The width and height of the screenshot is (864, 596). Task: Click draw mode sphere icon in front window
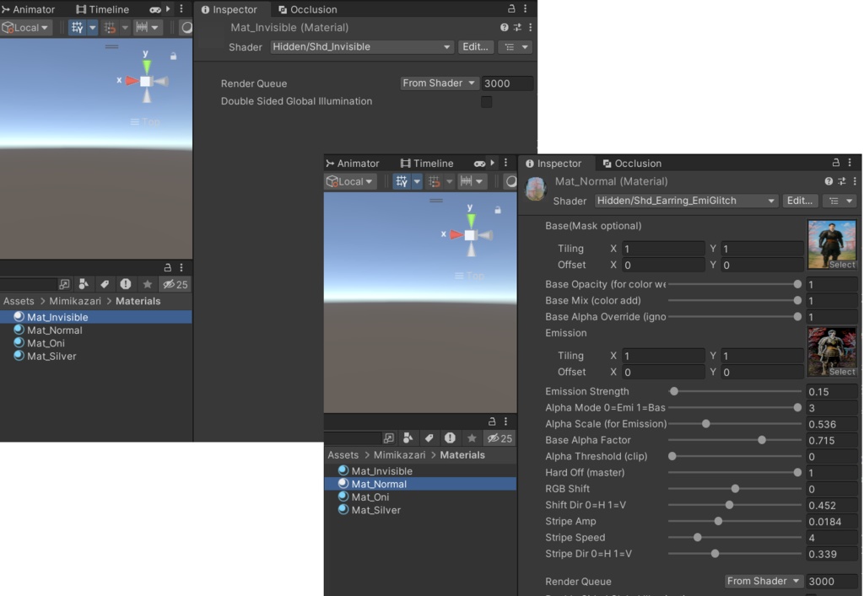pyautogui.click(x=511, y=181)
